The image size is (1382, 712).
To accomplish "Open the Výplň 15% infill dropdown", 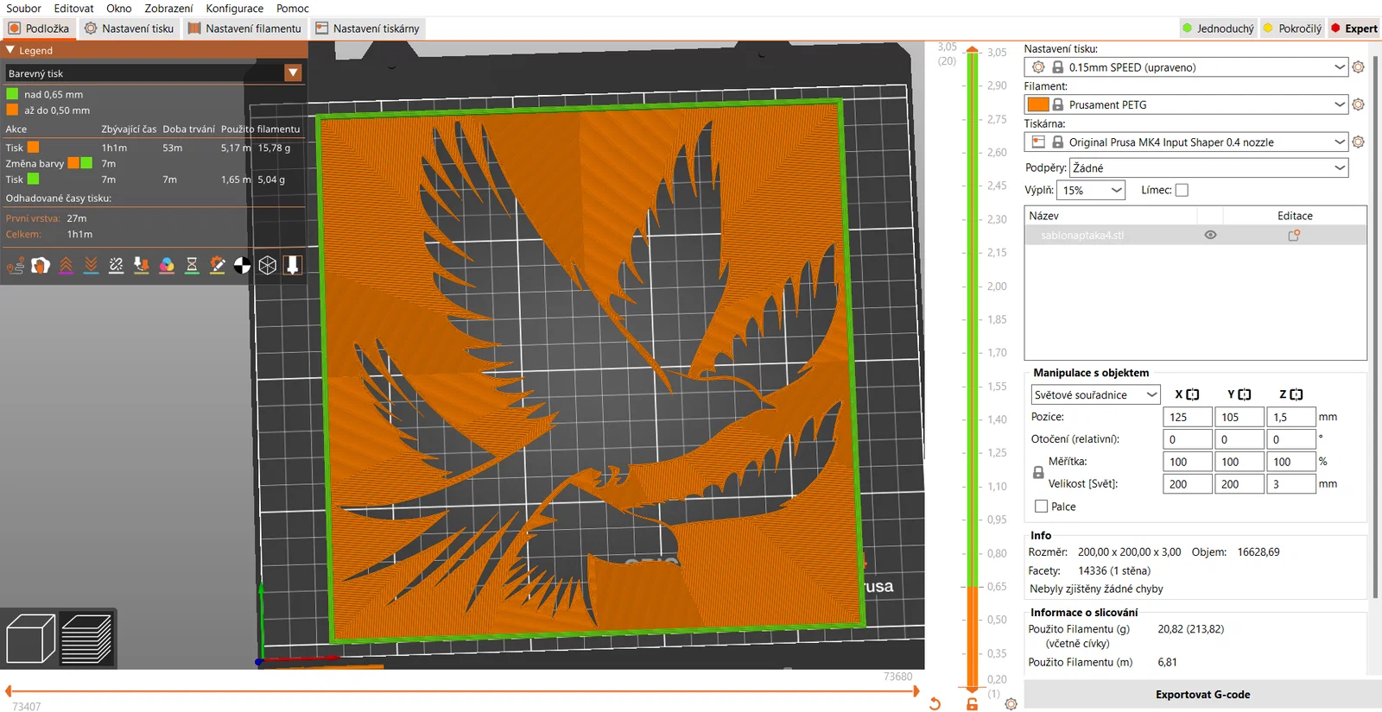I will click(1091, 190).
